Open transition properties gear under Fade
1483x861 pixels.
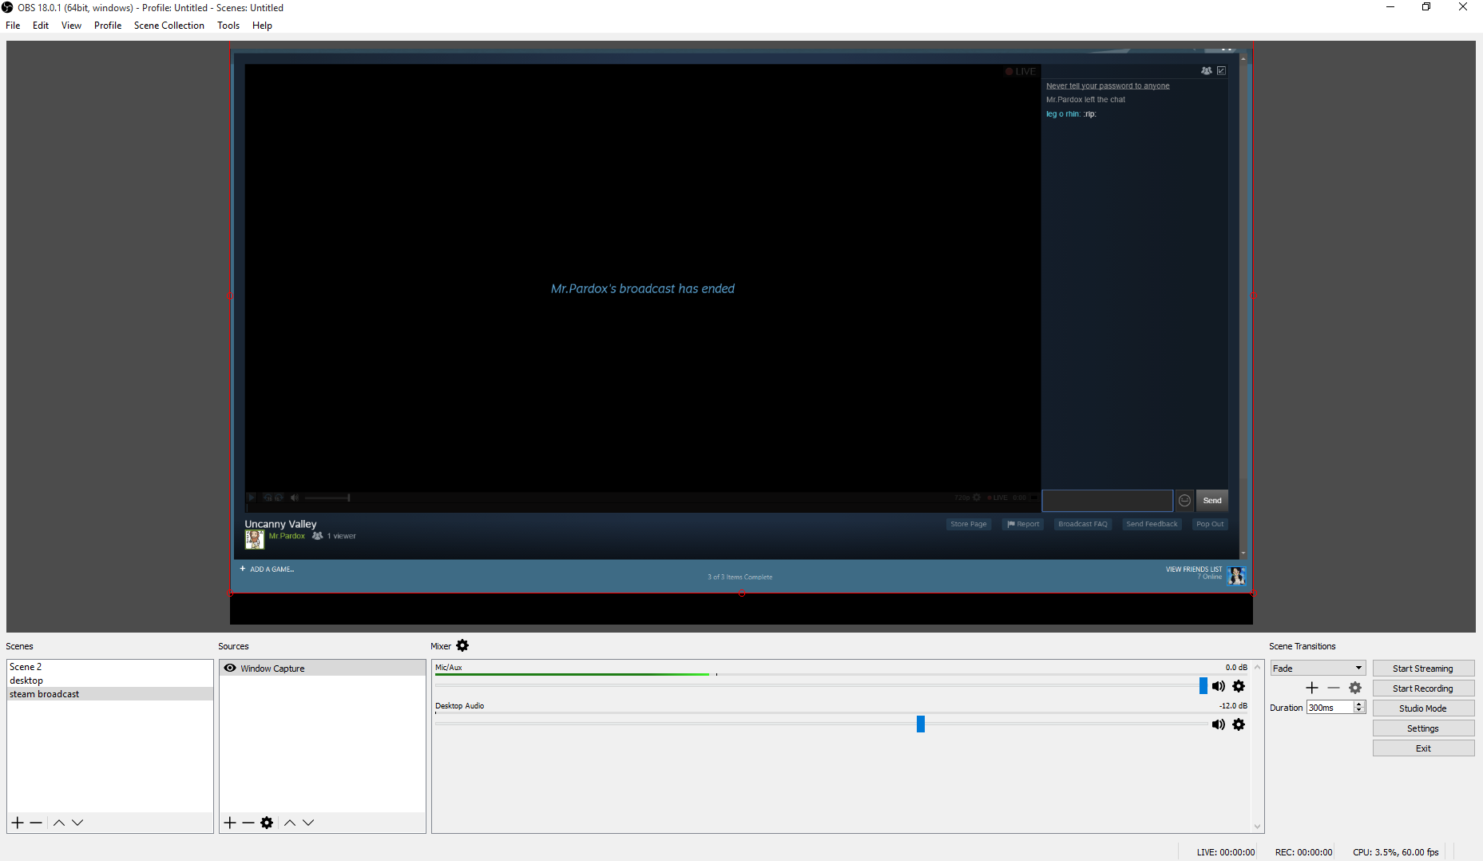click(x=1355, y=688)
